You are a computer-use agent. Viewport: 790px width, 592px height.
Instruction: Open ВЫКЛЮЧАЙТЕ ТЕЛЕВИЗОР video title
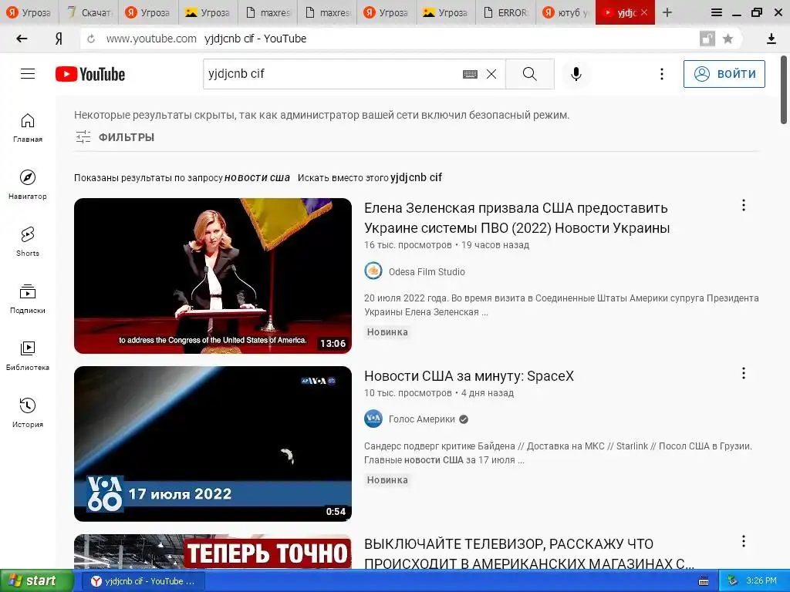point(529,553)
